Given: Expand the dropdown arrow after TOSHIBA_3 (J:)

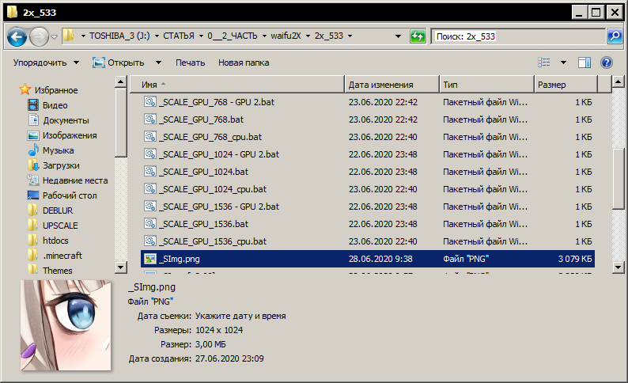Looking at the screenshot, I should click(x=157, y=36).
